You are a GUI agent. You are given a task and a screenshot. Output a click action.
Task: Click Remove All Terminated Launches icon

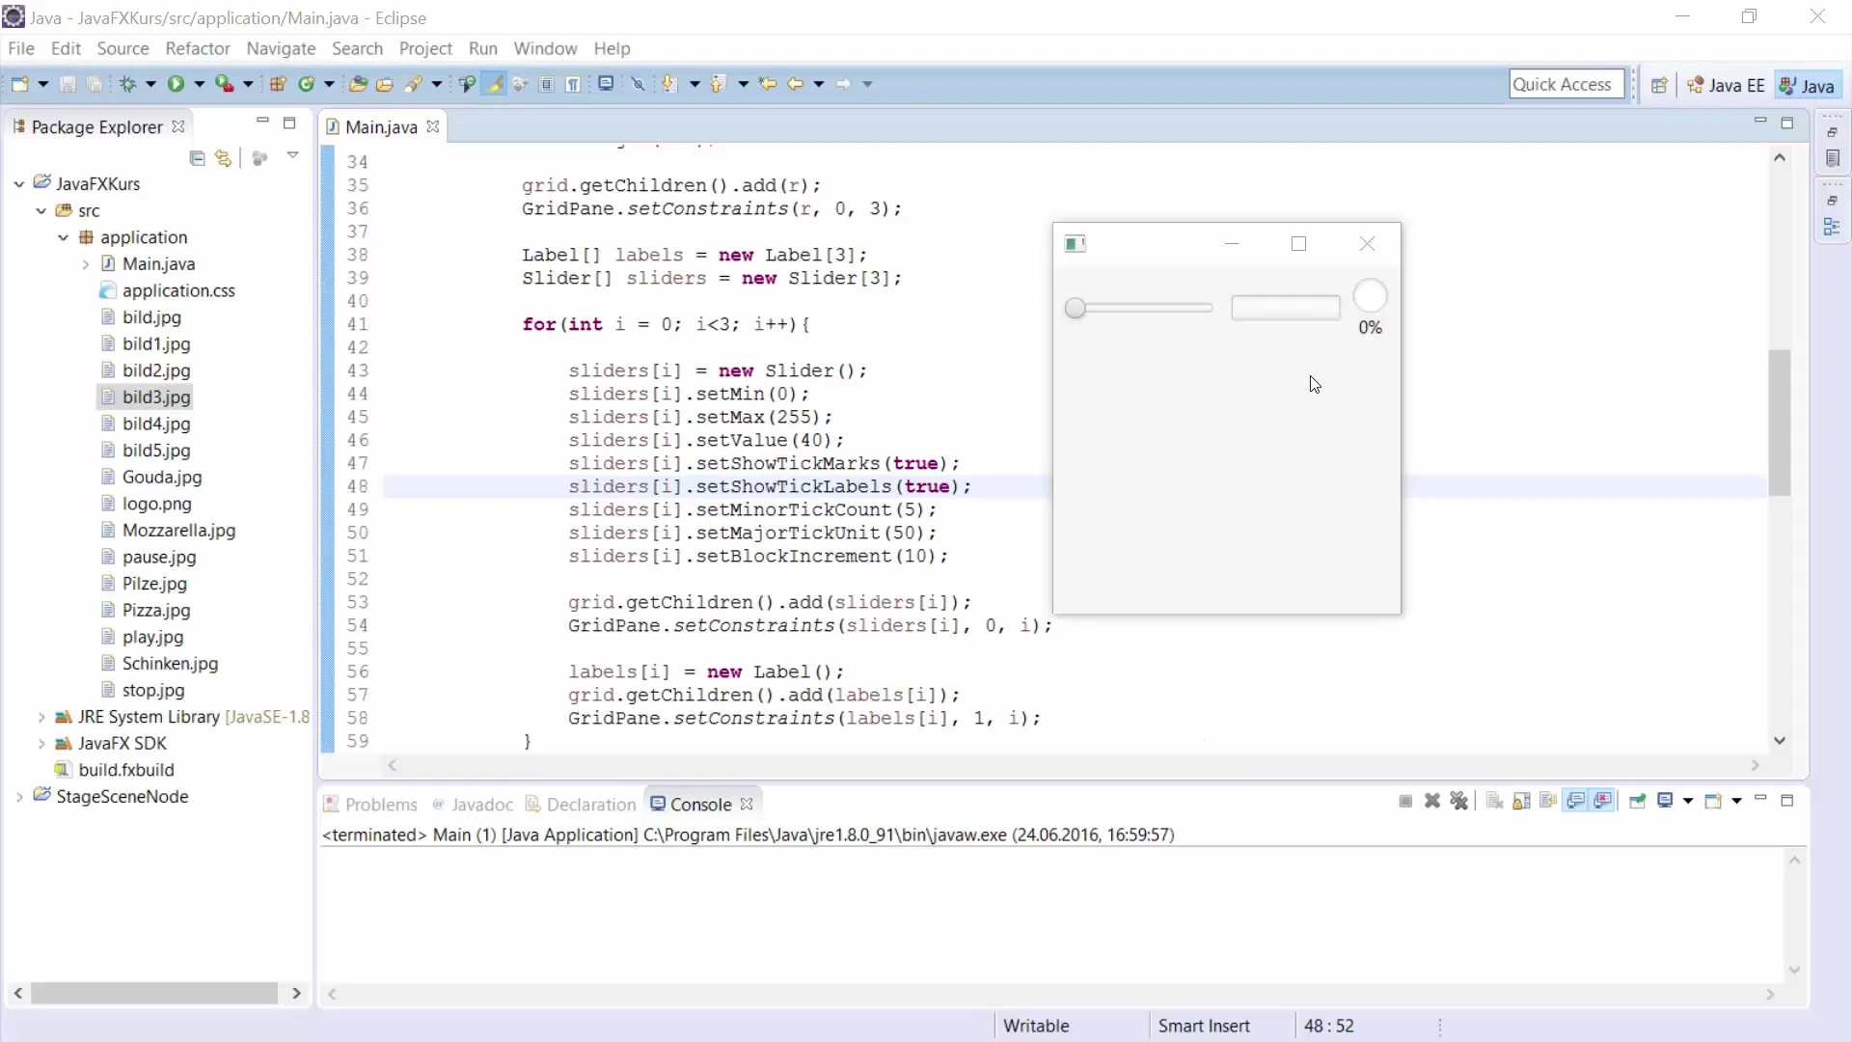coord(1459,801)
